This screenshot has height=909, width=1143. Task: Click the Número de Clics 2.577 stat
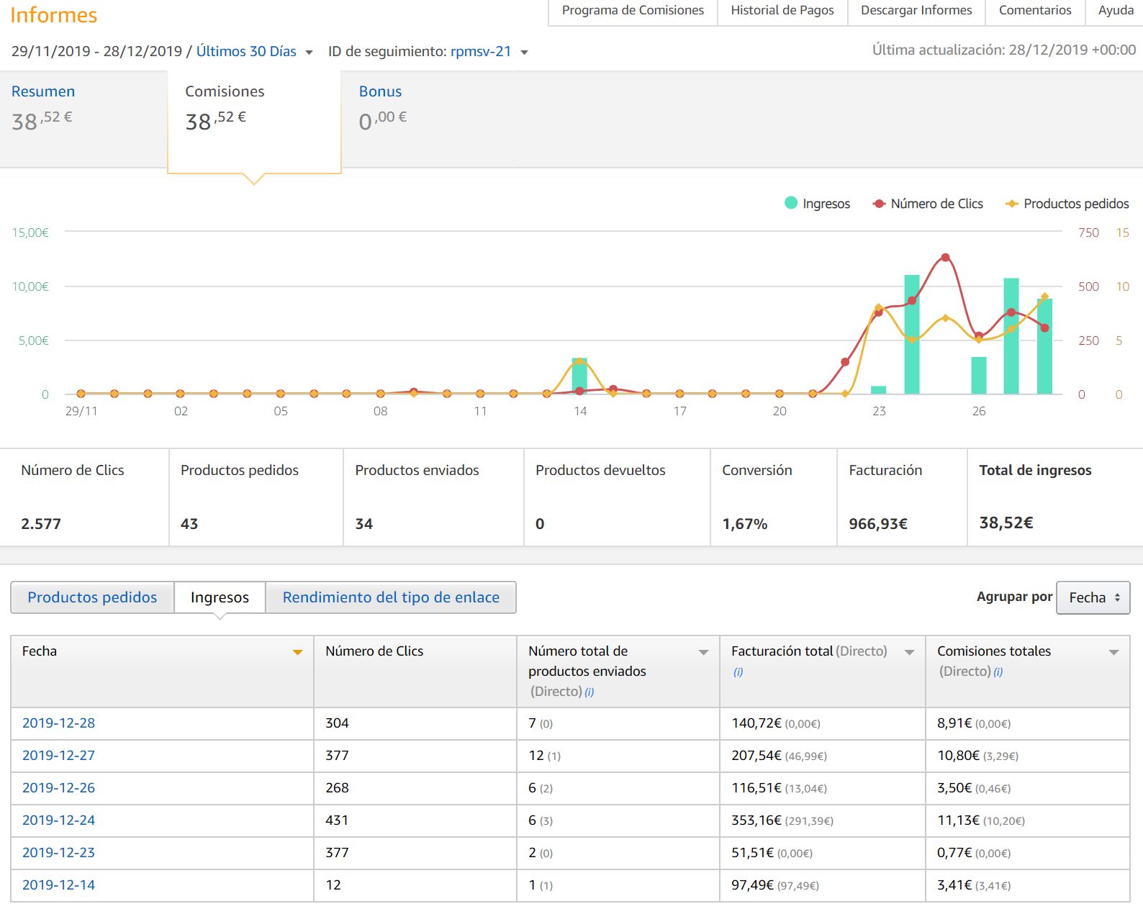pyautogui.click(x=84, y=497)
